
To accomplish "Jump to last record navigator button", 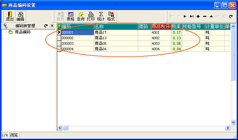I will [x=192, y=16].
